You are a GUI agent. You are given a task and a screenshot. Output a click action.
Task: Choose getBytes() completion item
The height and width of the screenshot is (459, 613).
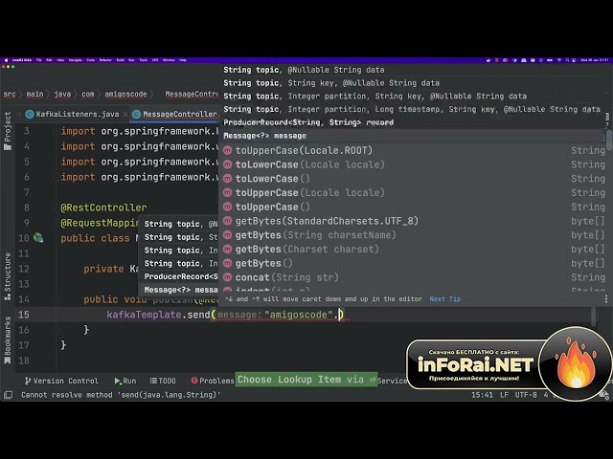414,263
